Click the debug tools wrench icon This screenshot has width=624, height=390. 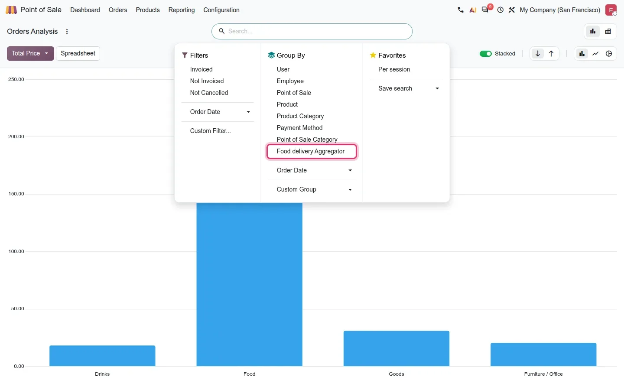coord(512,10)
